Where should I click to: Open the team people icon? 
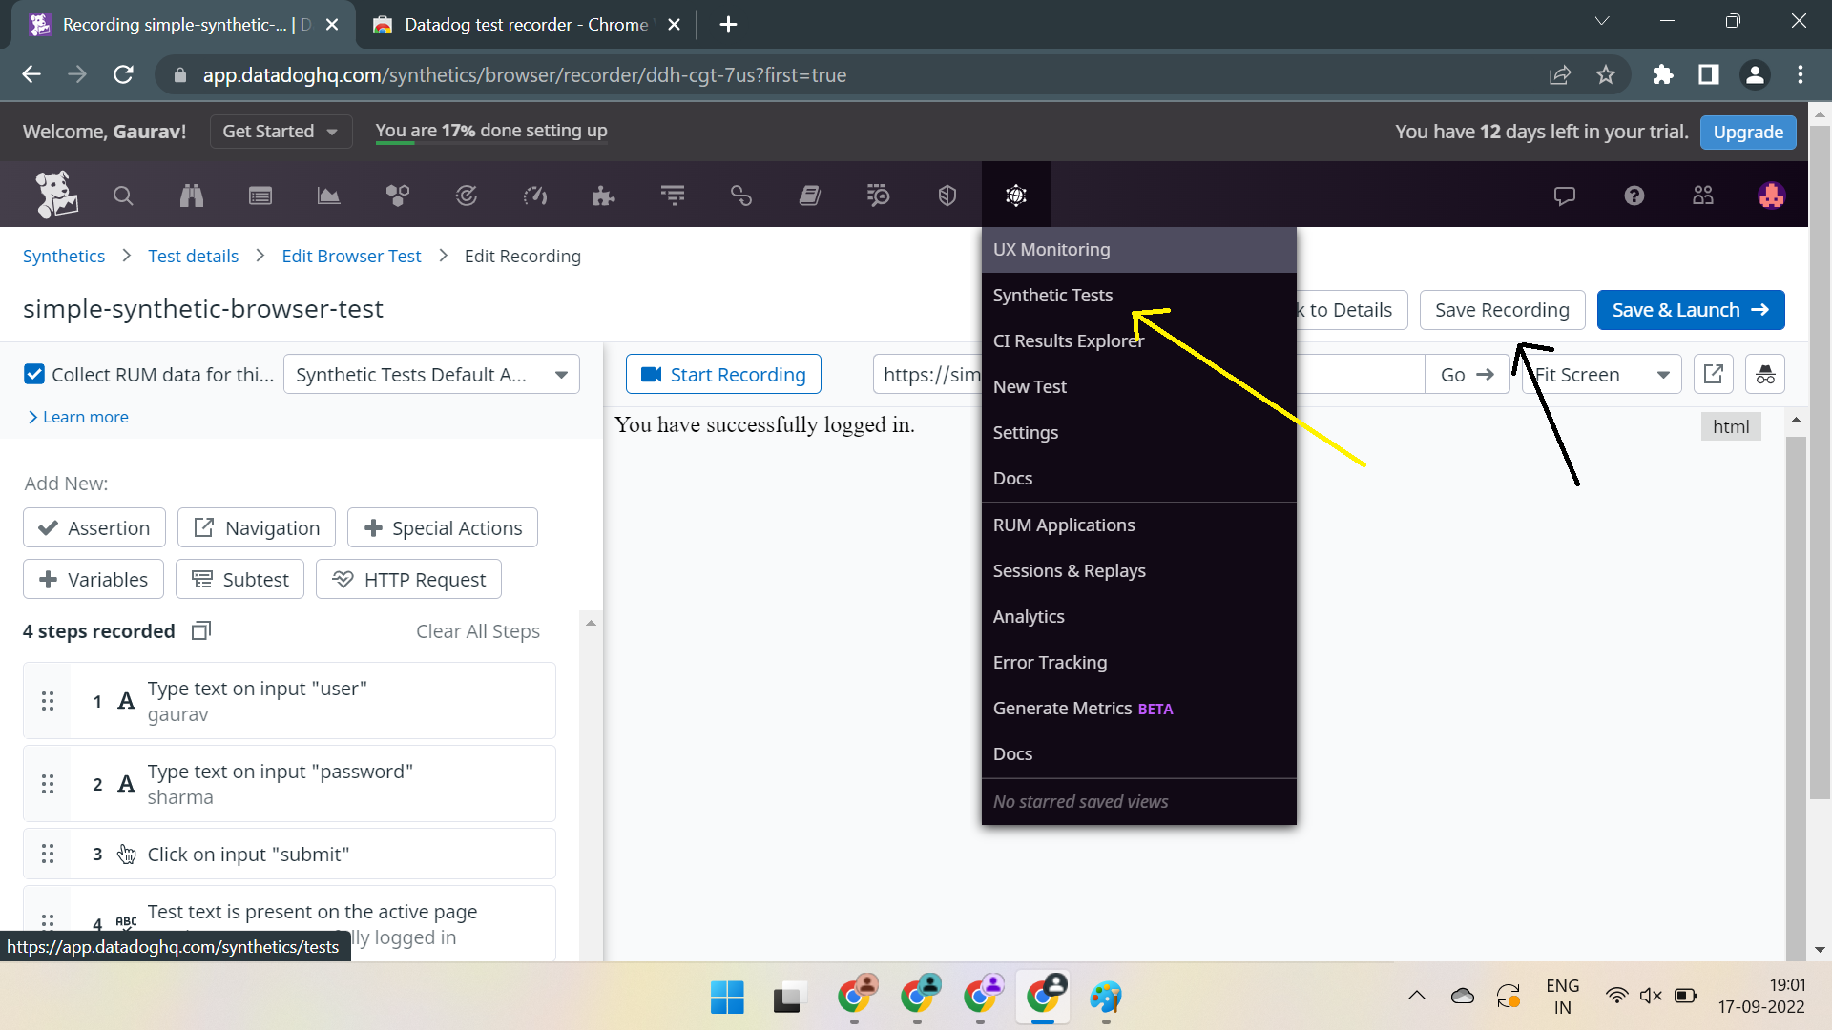tap(1703, 196)
